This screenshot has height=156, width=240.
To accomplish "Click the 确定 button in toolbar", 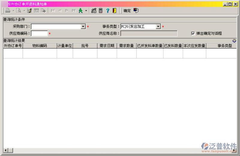I will click(x=127, y=11).
